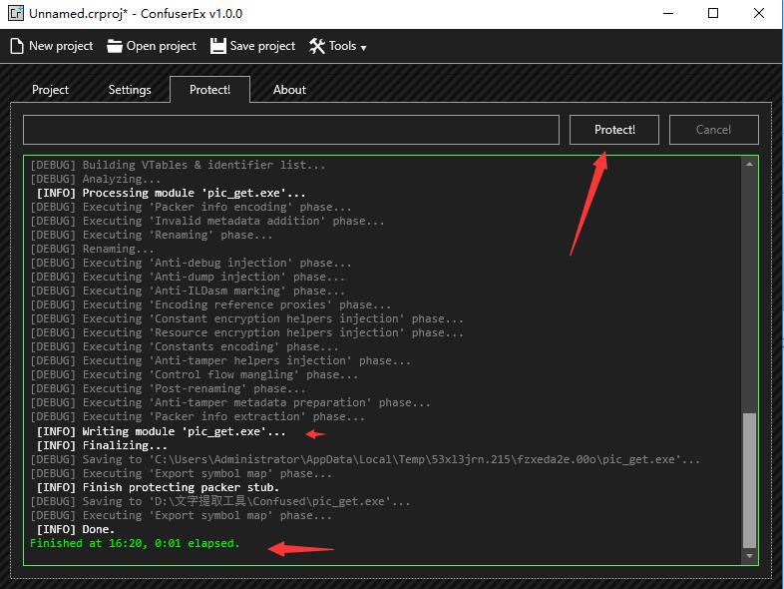The width and height of the screenshot is (784, 589).
Task: Open the Settings tab
Action: (x=130, y=90)
